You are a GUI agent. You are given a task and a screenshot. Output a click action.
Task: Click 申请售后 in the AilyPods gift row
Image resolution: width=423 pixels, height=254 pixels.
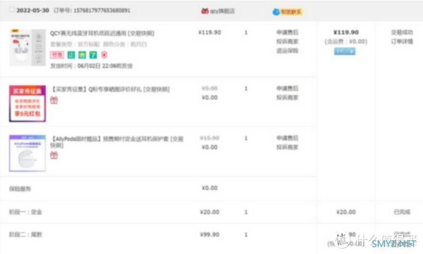[x=287, y=138]
